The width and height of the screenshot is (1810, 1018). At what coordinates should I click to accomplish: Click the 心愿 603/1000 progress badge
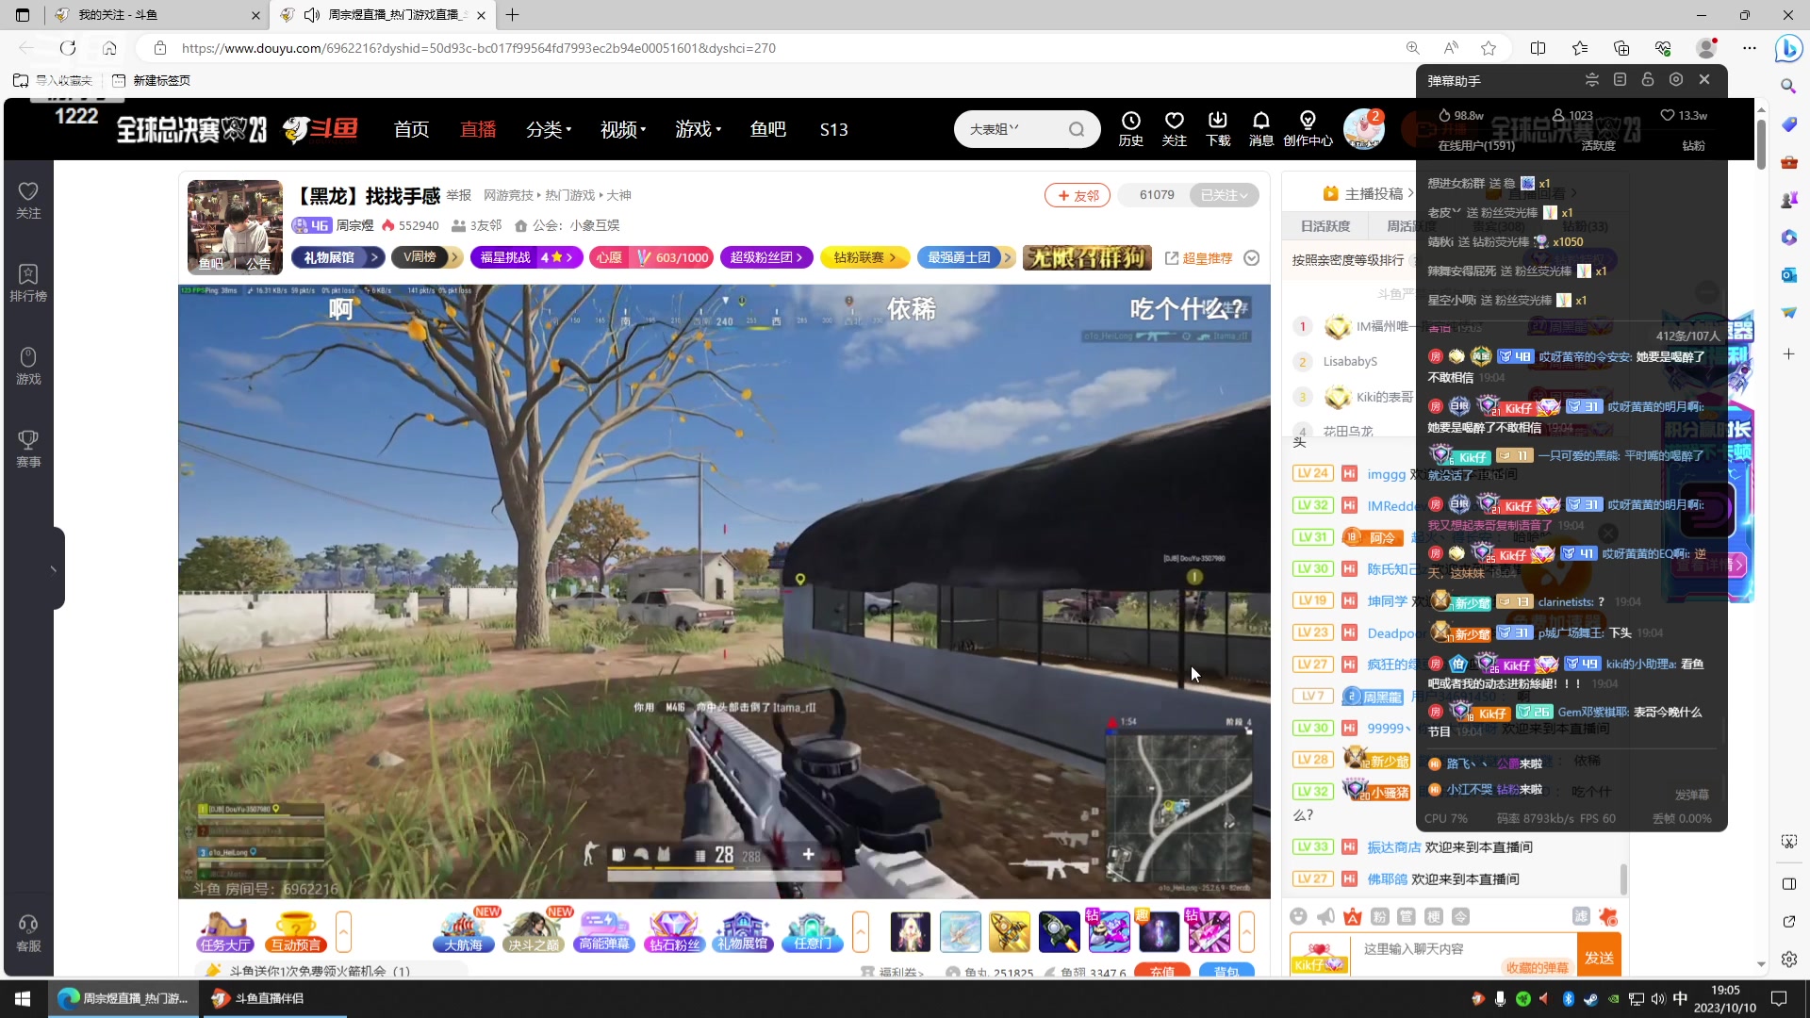click(x=650, y=257)
